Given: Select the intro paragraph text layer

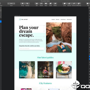Looking at the screenshot, I should [x=31, y=41].
